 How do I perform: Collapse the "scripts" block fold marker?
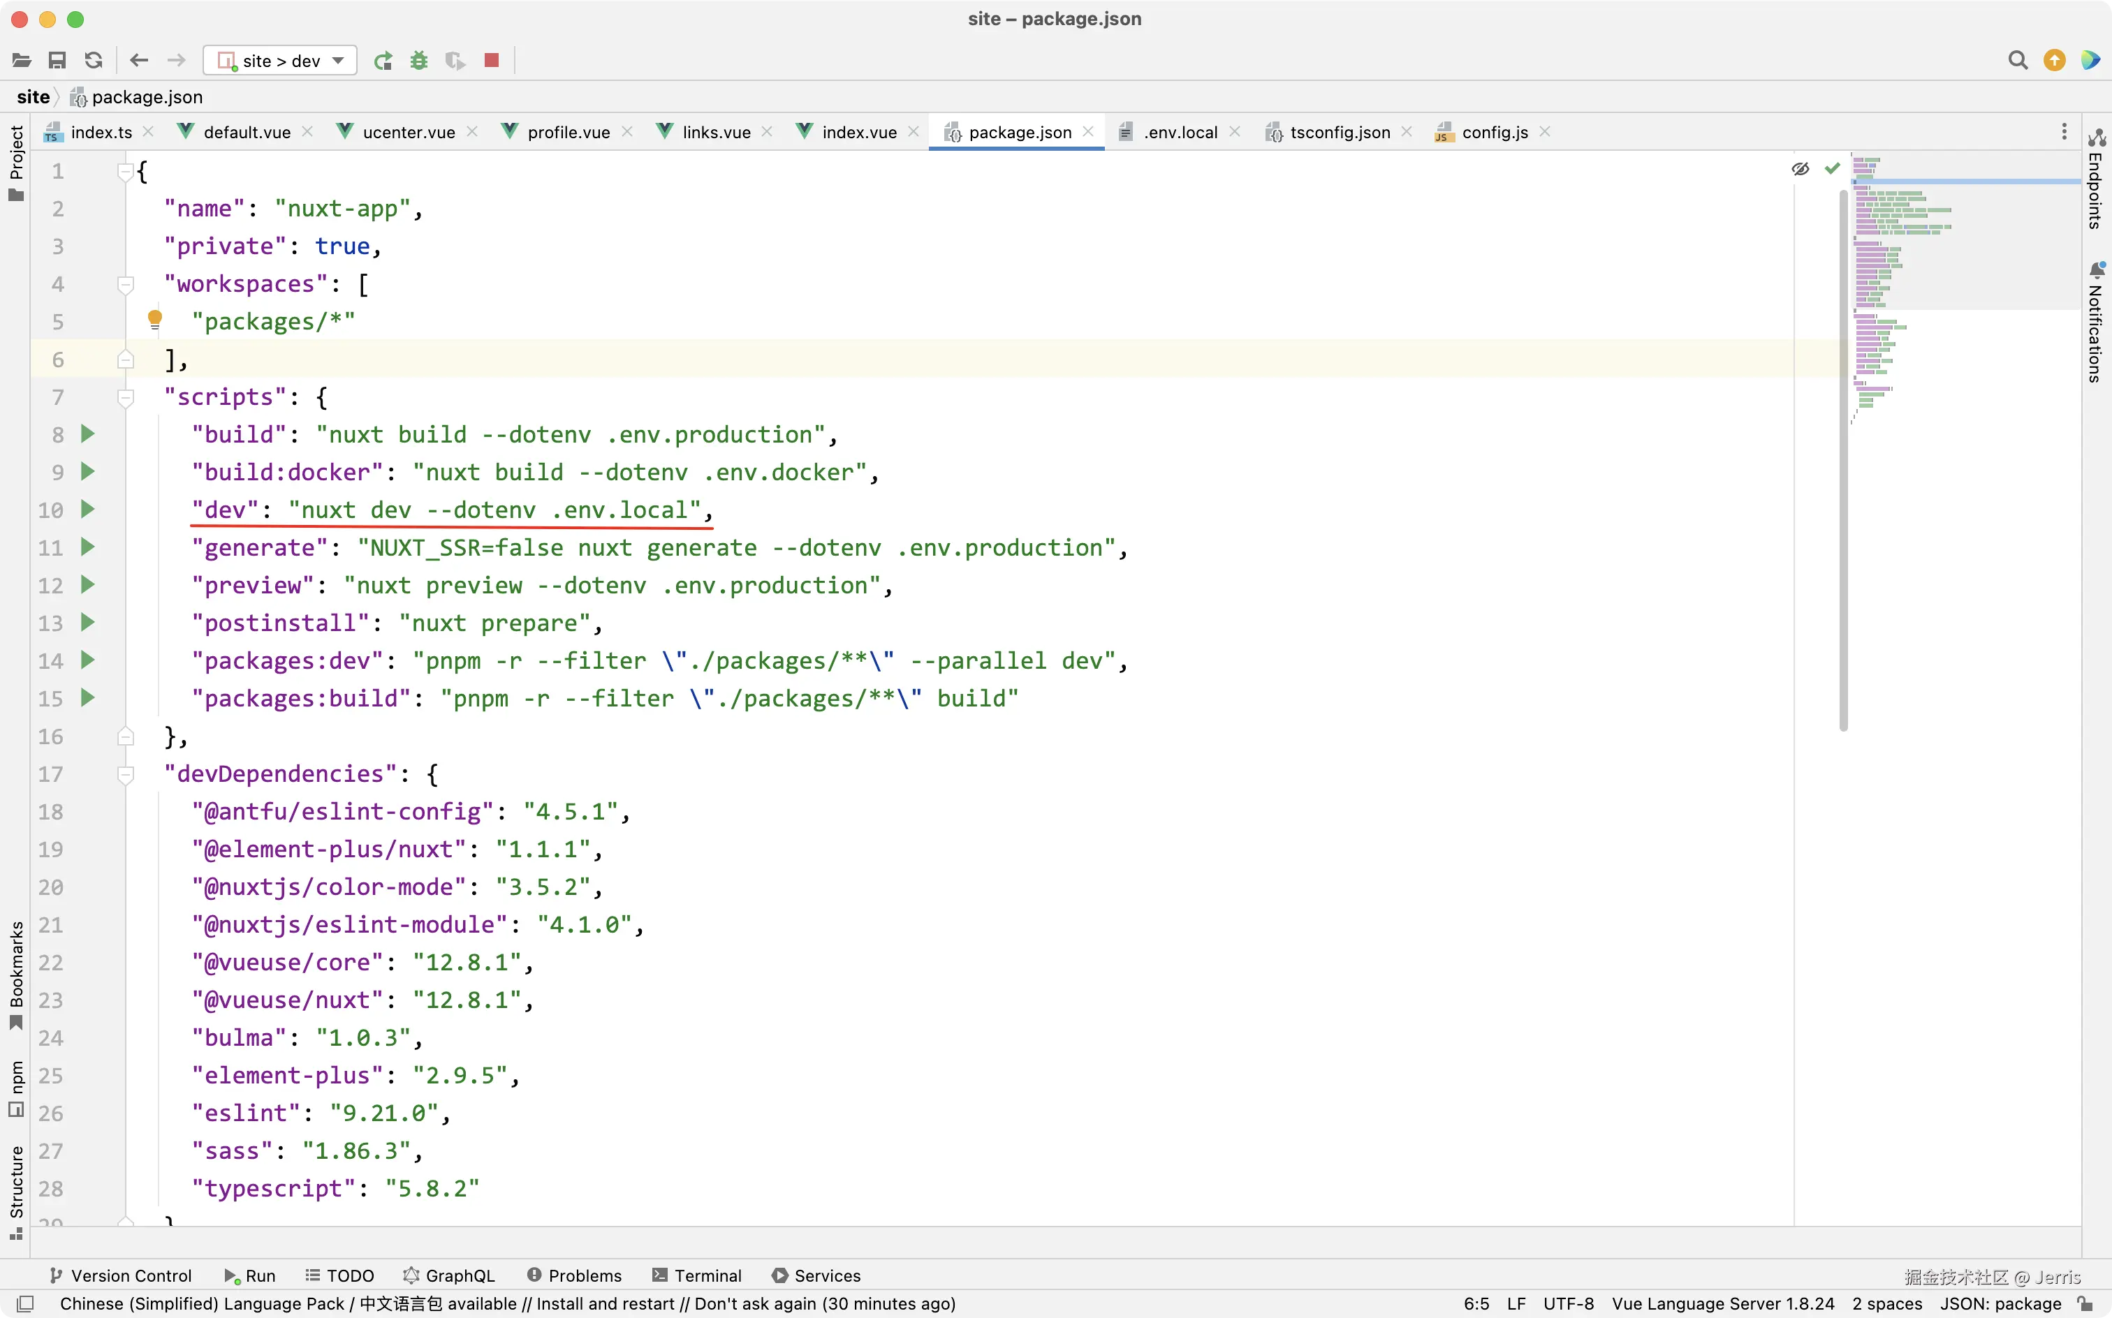tap(126, 397)
